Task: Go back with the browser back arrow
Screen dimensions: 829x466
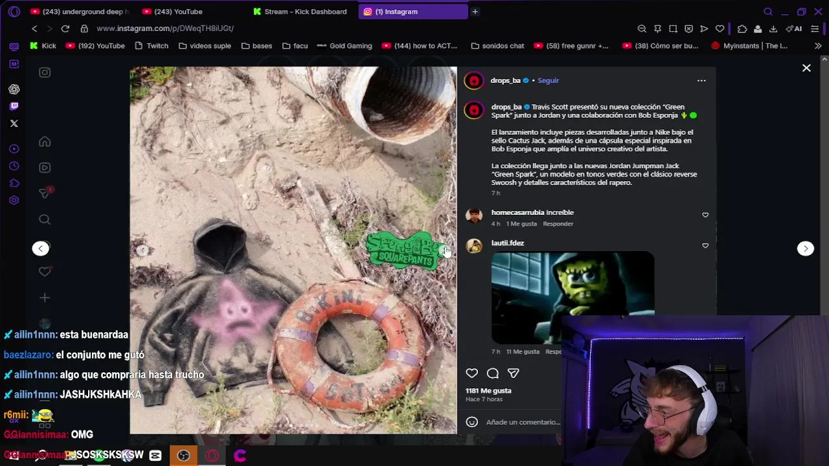Action: [x=34, y=28]
